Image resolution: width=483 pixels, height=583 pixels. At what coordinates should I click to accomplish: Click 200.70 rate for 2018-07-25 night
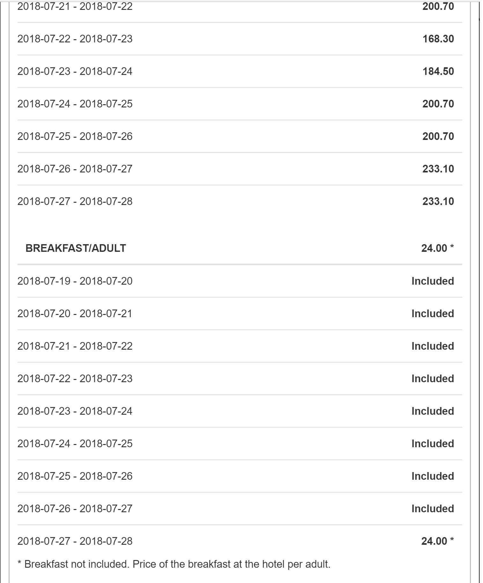point(438,136)
